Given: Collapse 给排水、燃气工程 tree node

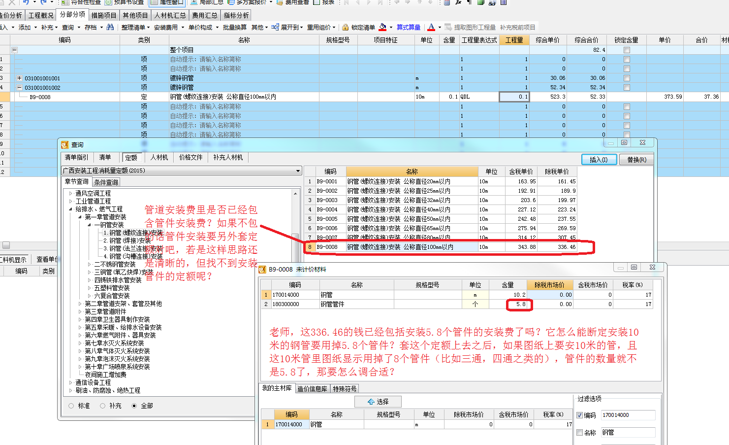Looking at the screenshot, I should click(70, 209).
